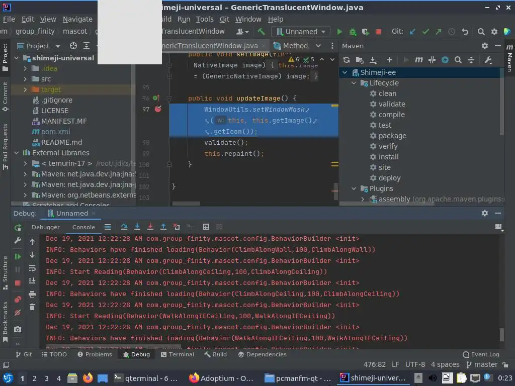This screenshot has height=386, width=515.
Task: Open the Problems tool window
Action: pos(95,354)
